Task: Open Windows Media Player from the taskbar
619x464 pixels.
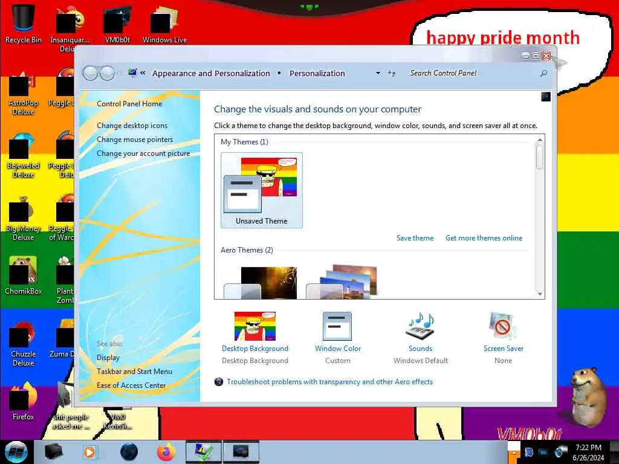Action: tap(89, 452)
